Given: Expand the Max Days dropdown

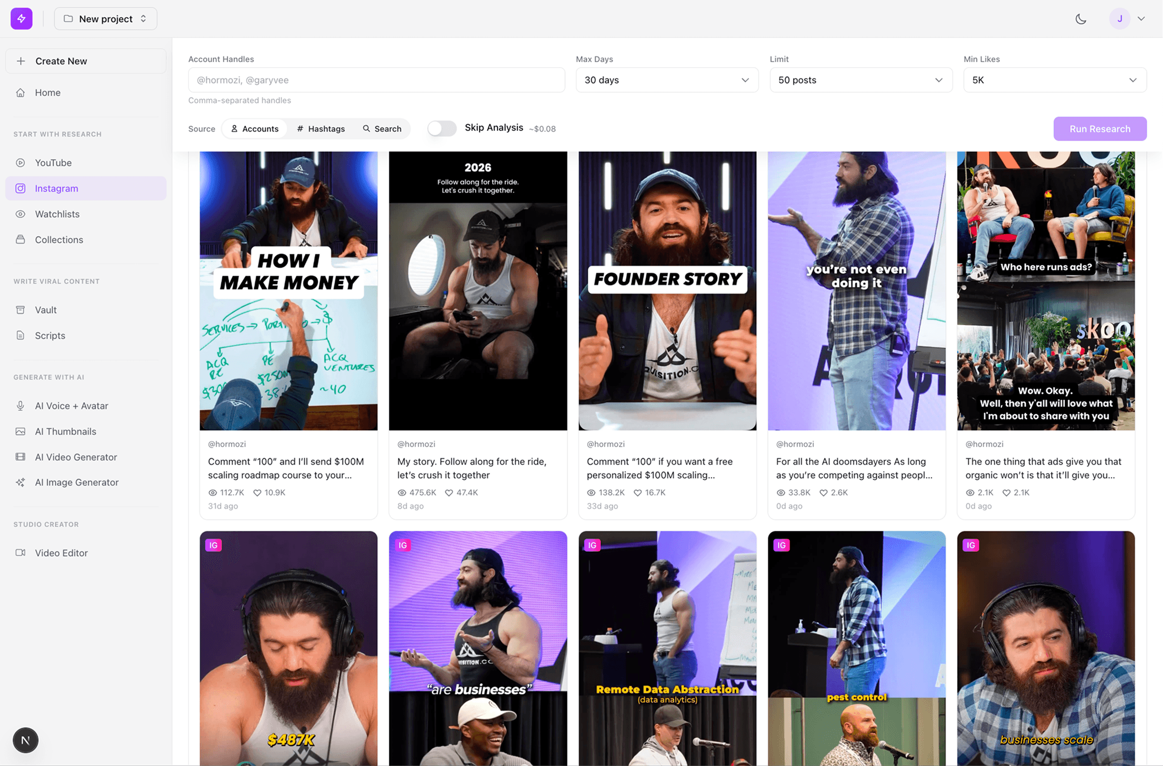Looking at the screenshot, I should tap(666, 80).
